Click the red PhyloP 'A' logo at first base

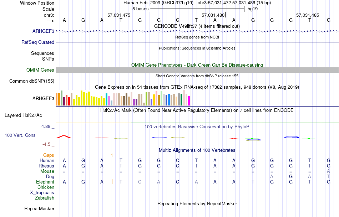coord(64,137)
